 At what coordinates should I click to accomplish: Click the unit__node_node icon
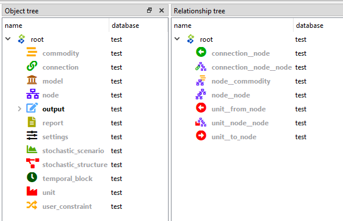pos(201,122)
